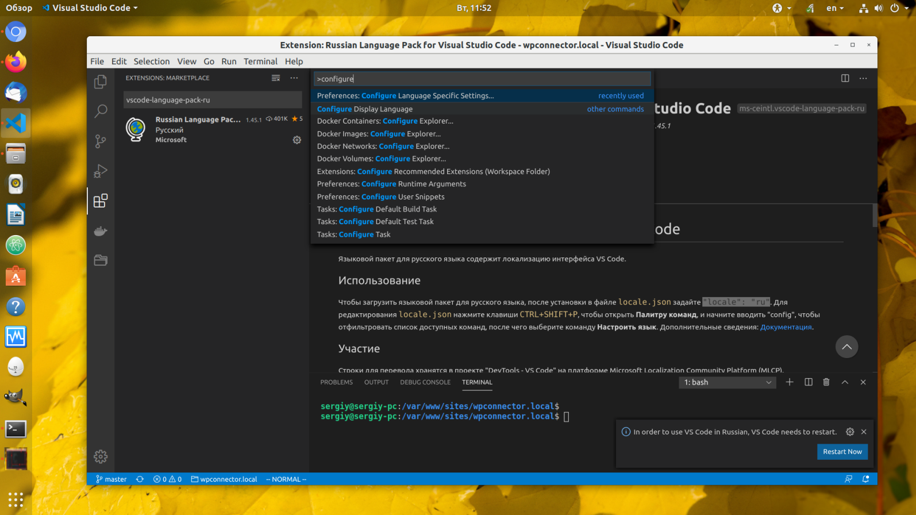This screenshot has height=515, width=916.
Task: Open the Search view in activity bar
Action: coord(101,111)
